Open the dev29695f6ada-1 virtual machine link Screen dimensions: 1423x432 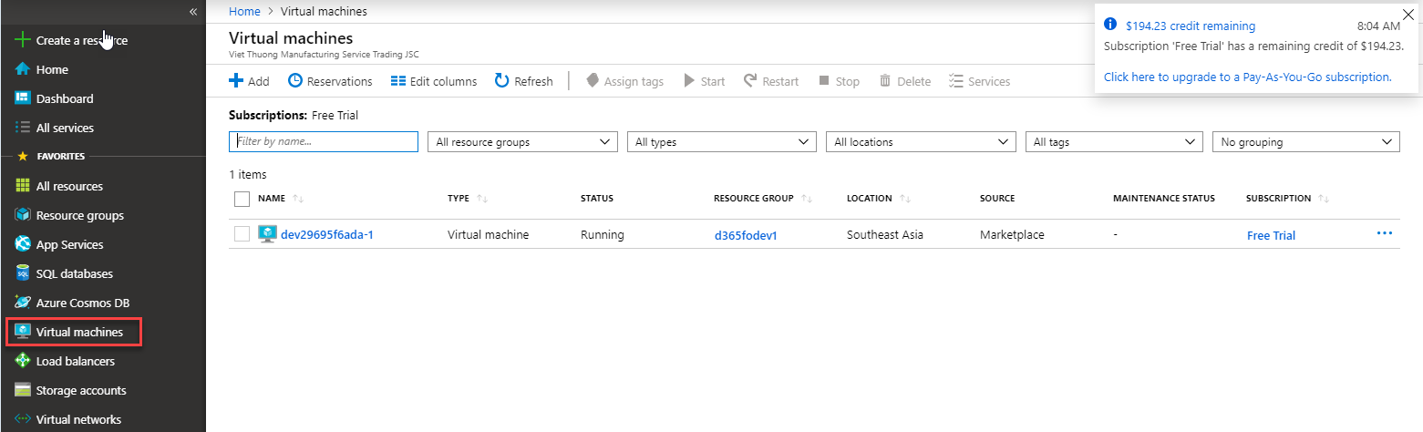point(327,234)
